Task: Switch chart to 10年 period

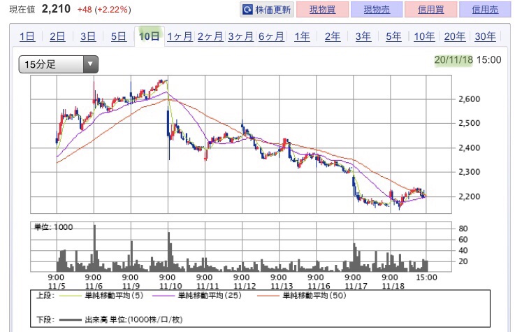Action: tap(424, 36)
